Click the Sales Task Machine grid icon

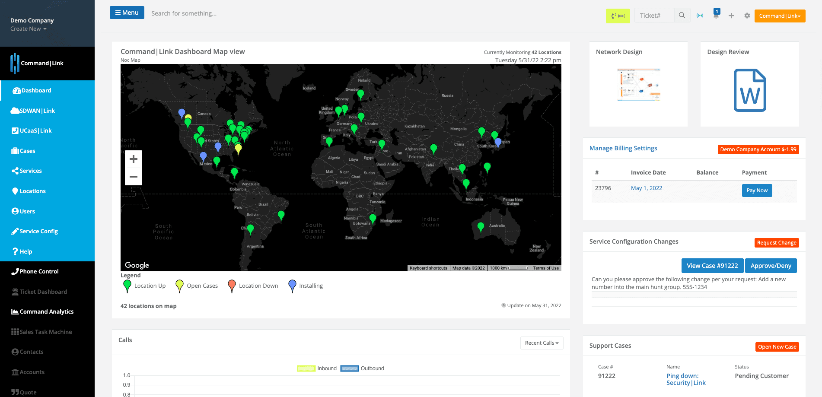tap(15, 332)
